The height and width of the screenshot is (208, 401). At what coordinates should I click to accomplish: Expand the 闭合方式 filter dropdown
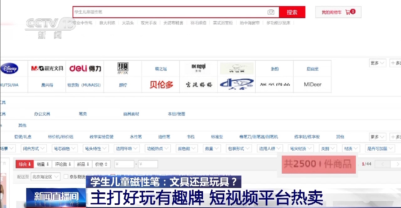34,149
